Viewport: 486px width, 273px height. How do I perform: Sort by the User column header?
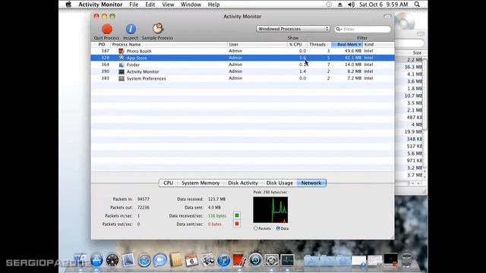[257, 45]
